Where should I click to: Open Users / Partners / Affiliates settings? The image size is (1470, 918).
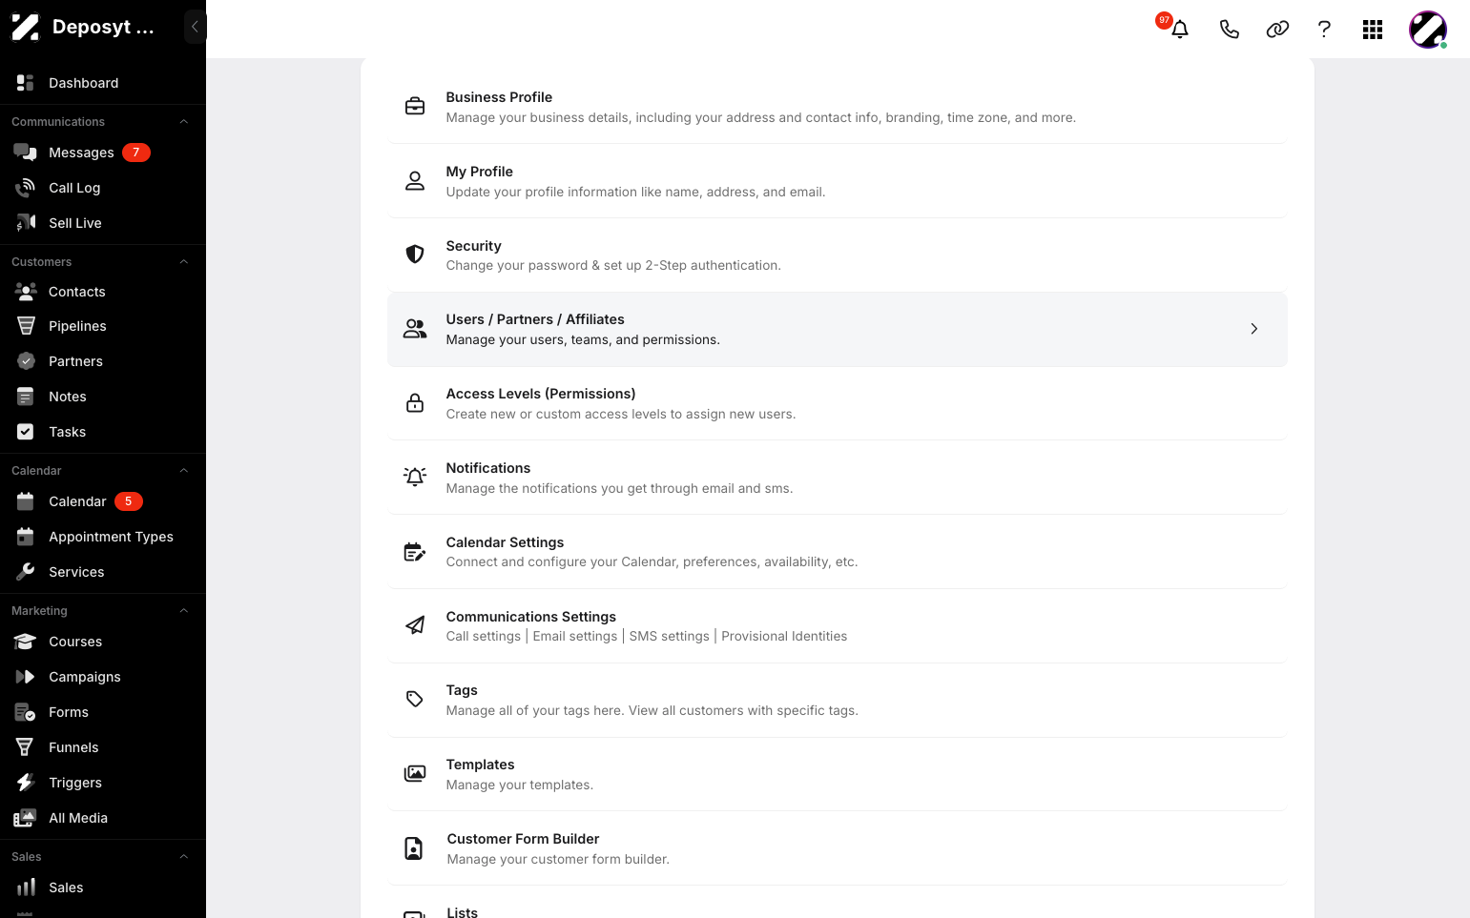coord(838,329)
